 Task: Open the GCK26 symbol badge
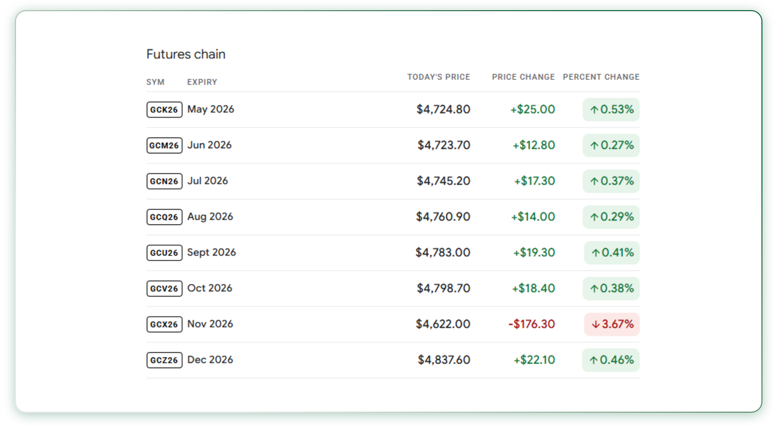click(164, 109)
